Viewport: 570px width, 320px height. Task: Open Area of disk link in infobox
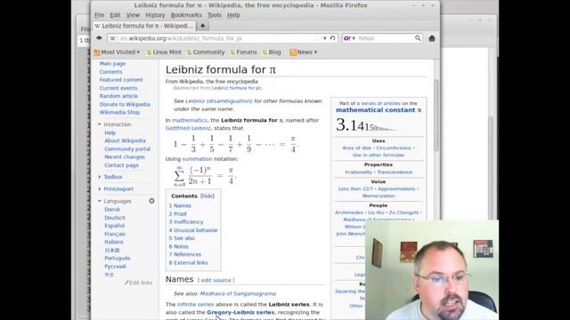click(x=358, y=148)
